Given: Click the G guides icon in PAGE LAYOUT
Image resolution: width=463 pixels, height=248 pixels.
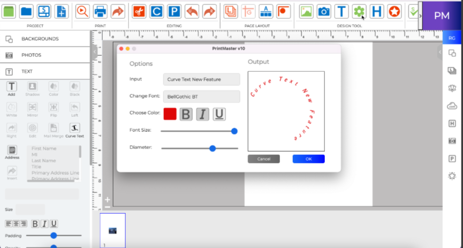Looking at the screenshot, I should 248,12.
